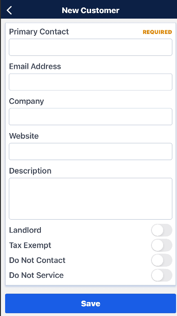Click the Email Address label
Viewport: 177px width, 316px height.
(x=35, y=67)
